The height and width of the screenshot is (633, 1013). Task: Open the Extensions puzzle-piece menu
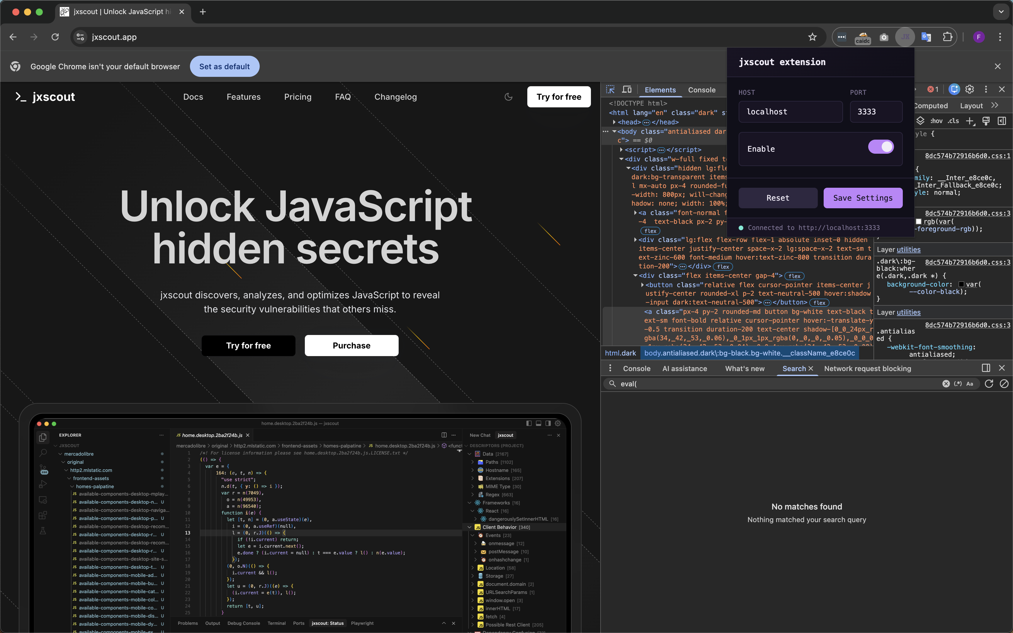[x=947, y=37]
